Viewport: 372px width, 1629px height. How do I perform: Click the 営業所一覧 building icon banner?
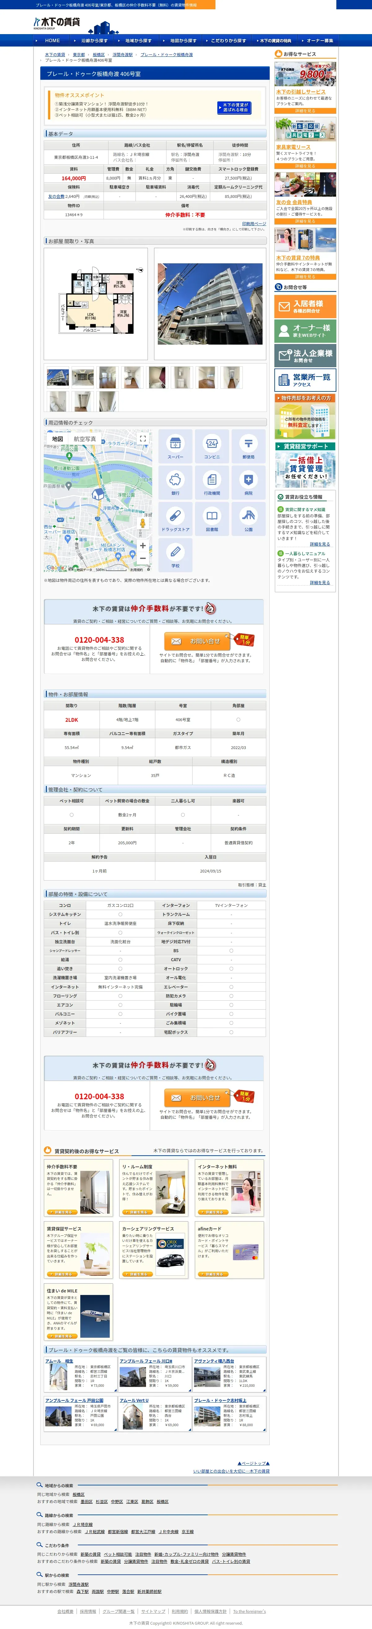305,380
